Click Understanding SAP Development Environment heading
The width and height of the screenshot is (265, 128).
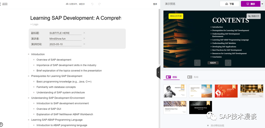(x=58, y=98)
